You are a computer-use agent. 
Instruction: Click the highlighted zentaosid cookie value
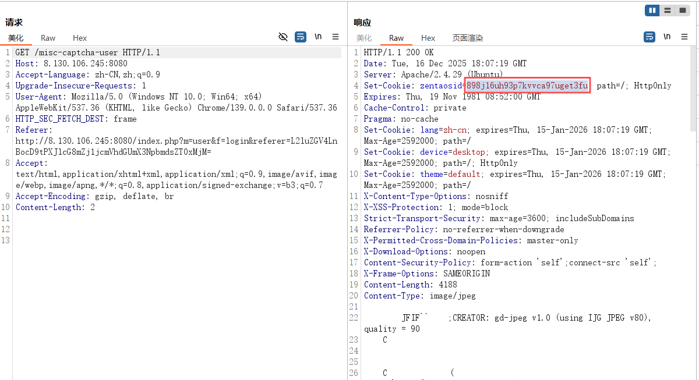point(527,86)
